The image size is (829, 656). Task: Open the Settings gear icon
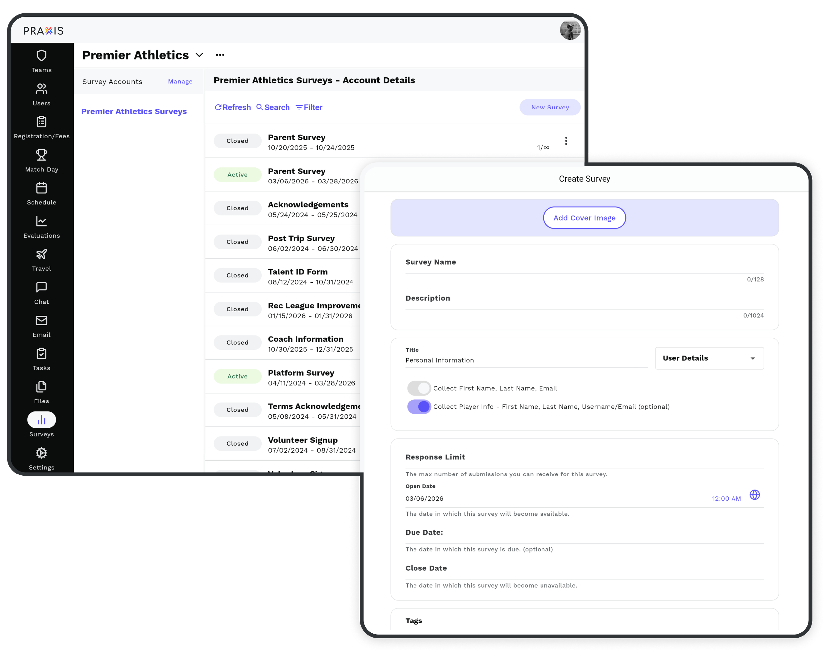point(41,453)
